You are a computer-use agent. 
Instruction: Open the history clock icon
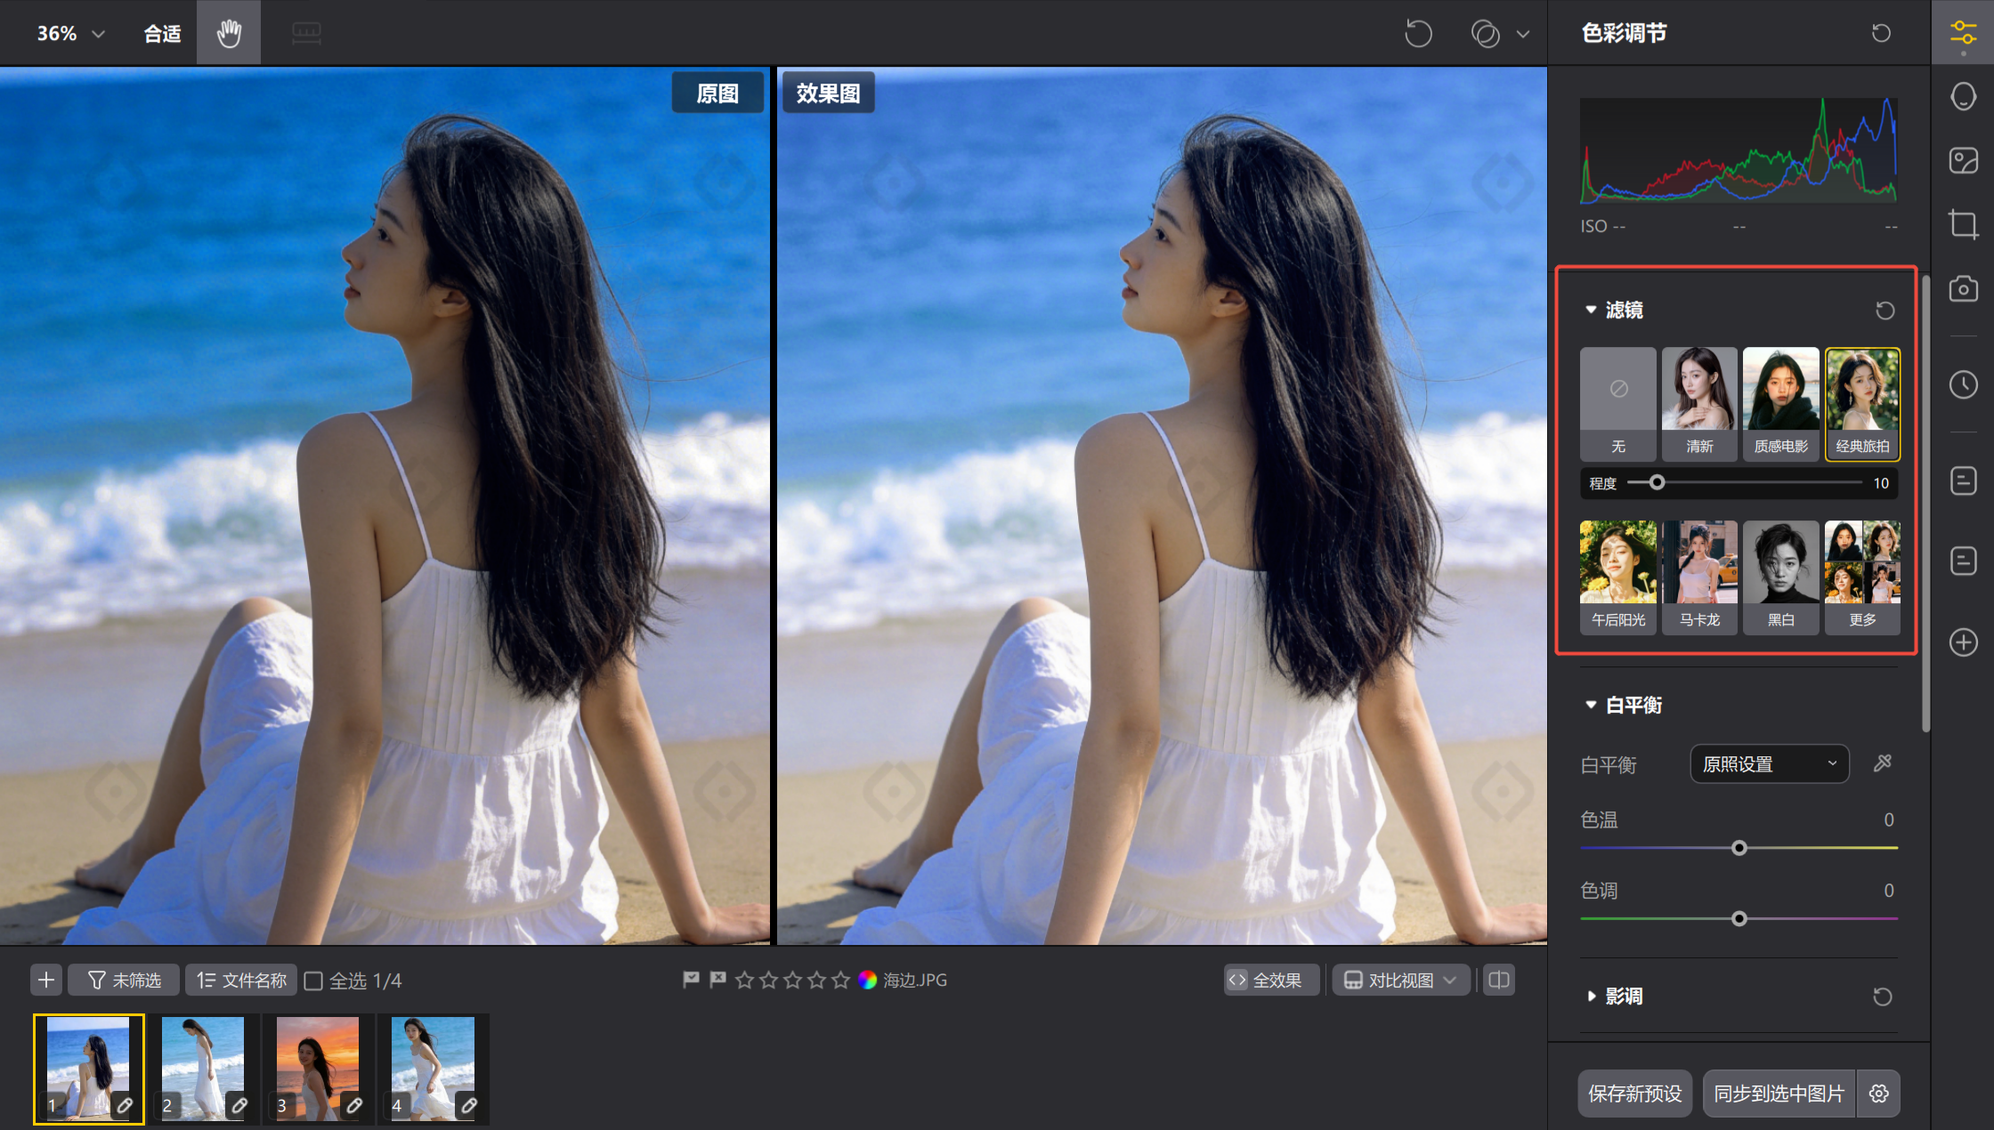click(x=1963, y=384)
